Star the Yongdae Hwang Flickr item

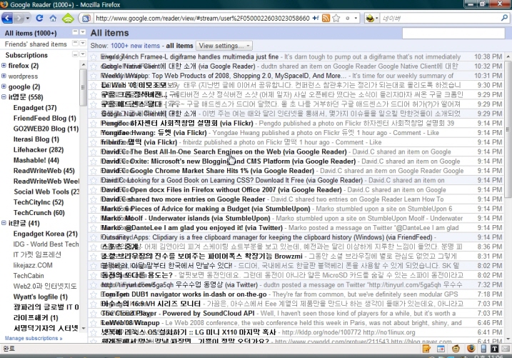pos(94,133)
